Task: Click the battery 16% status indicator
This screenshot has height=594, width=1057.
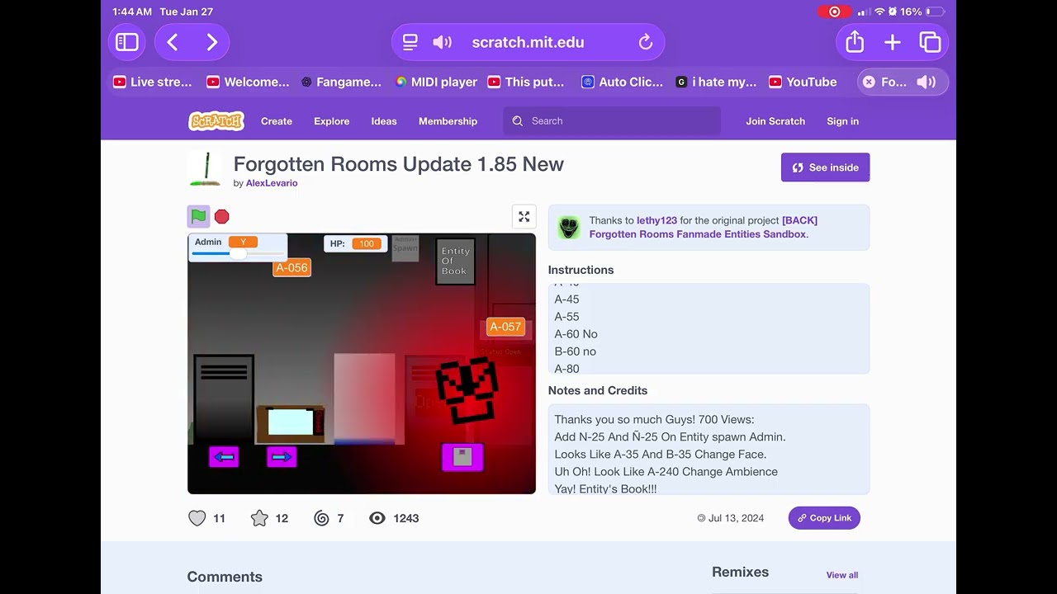Action: [x=922, y=12]
